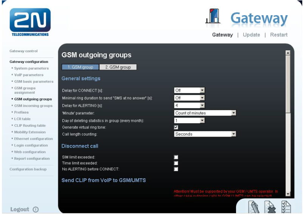Click the Gateway device icon in header
This screenshot has height=215, width=303.
tap(213, 16)
